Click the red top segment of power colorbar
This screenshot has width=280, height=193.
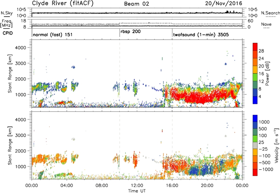coord(255,47)
